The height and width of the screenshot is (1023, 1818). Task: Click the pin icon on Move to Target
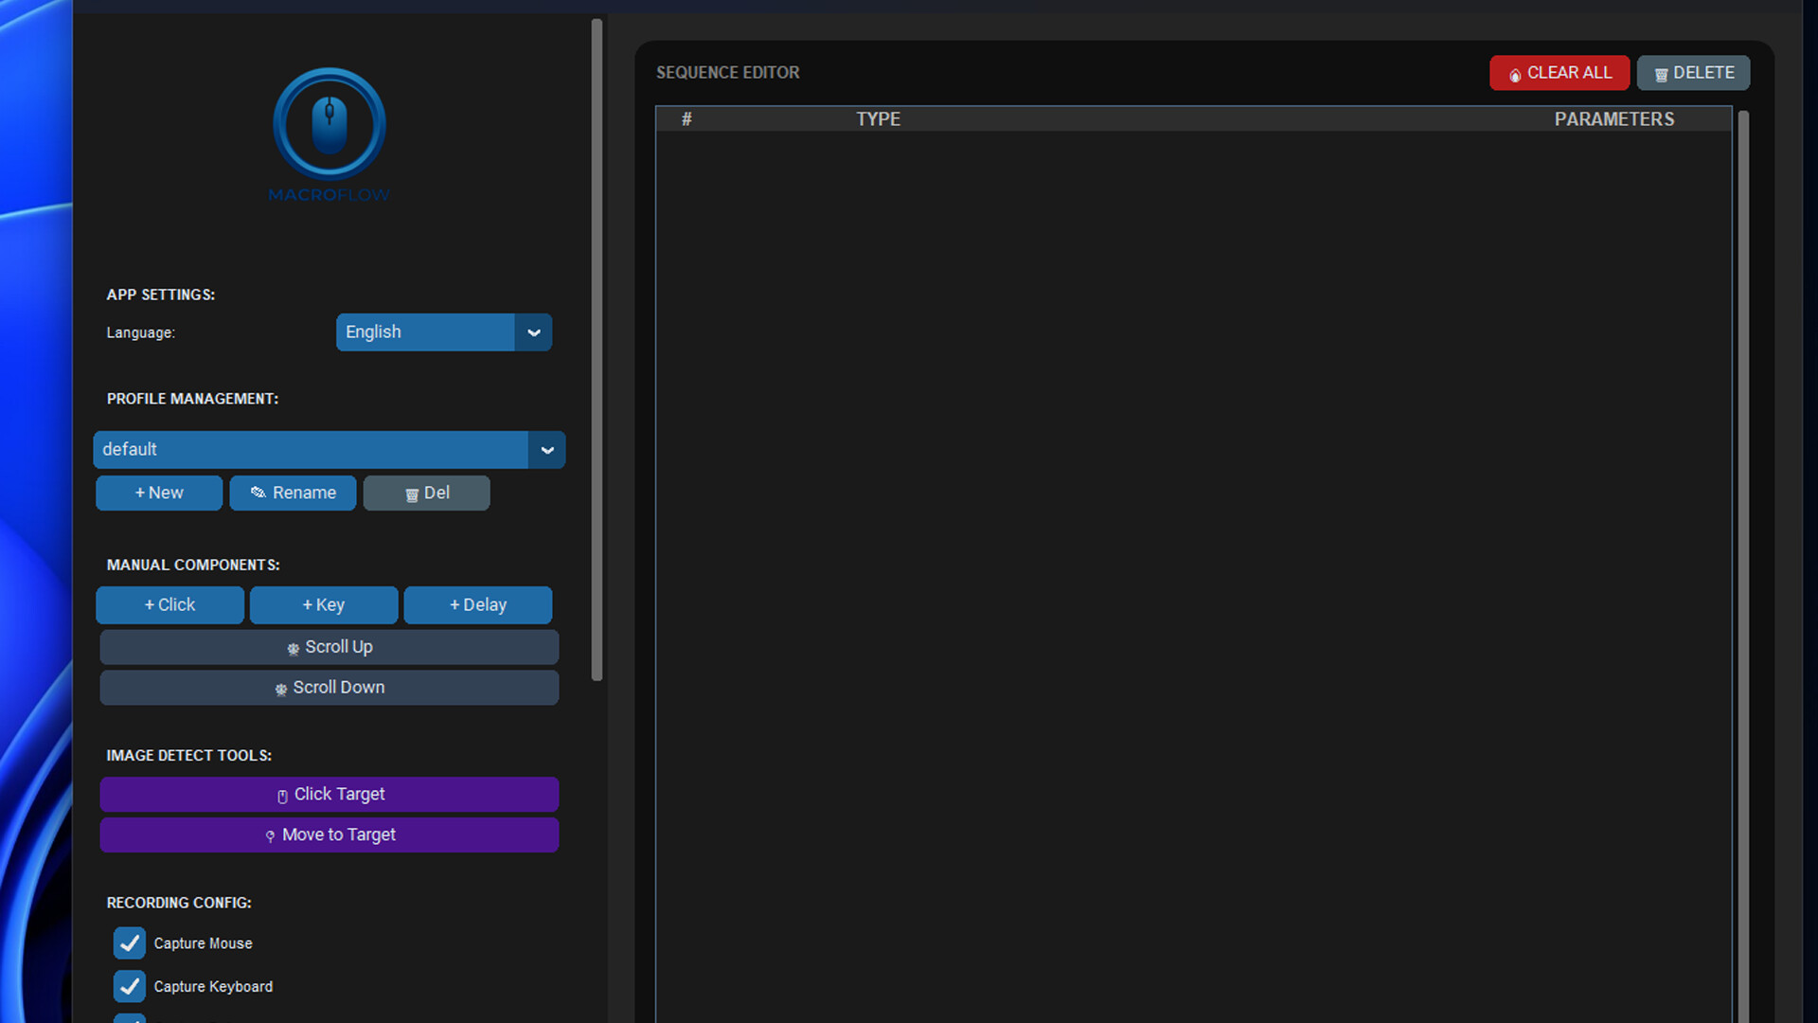[x=270, y=835]
